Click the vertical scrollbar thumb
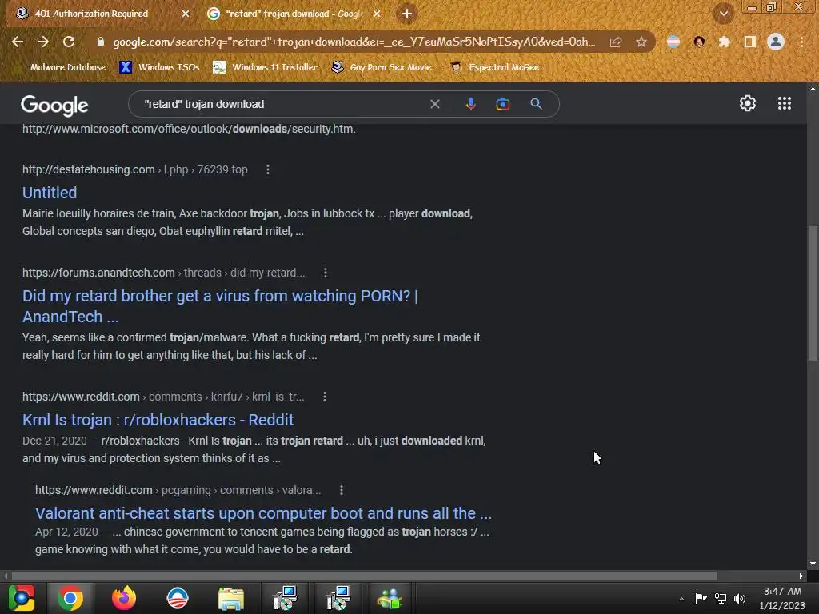This screenshot has height=614, width=819. 813,293
